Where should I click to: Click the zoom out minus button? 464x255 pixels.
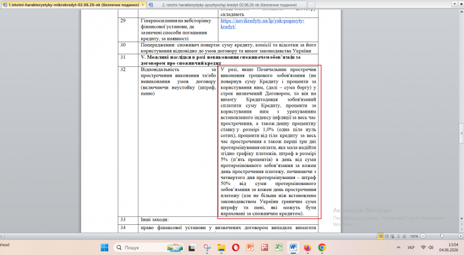(x=423, y=236)
